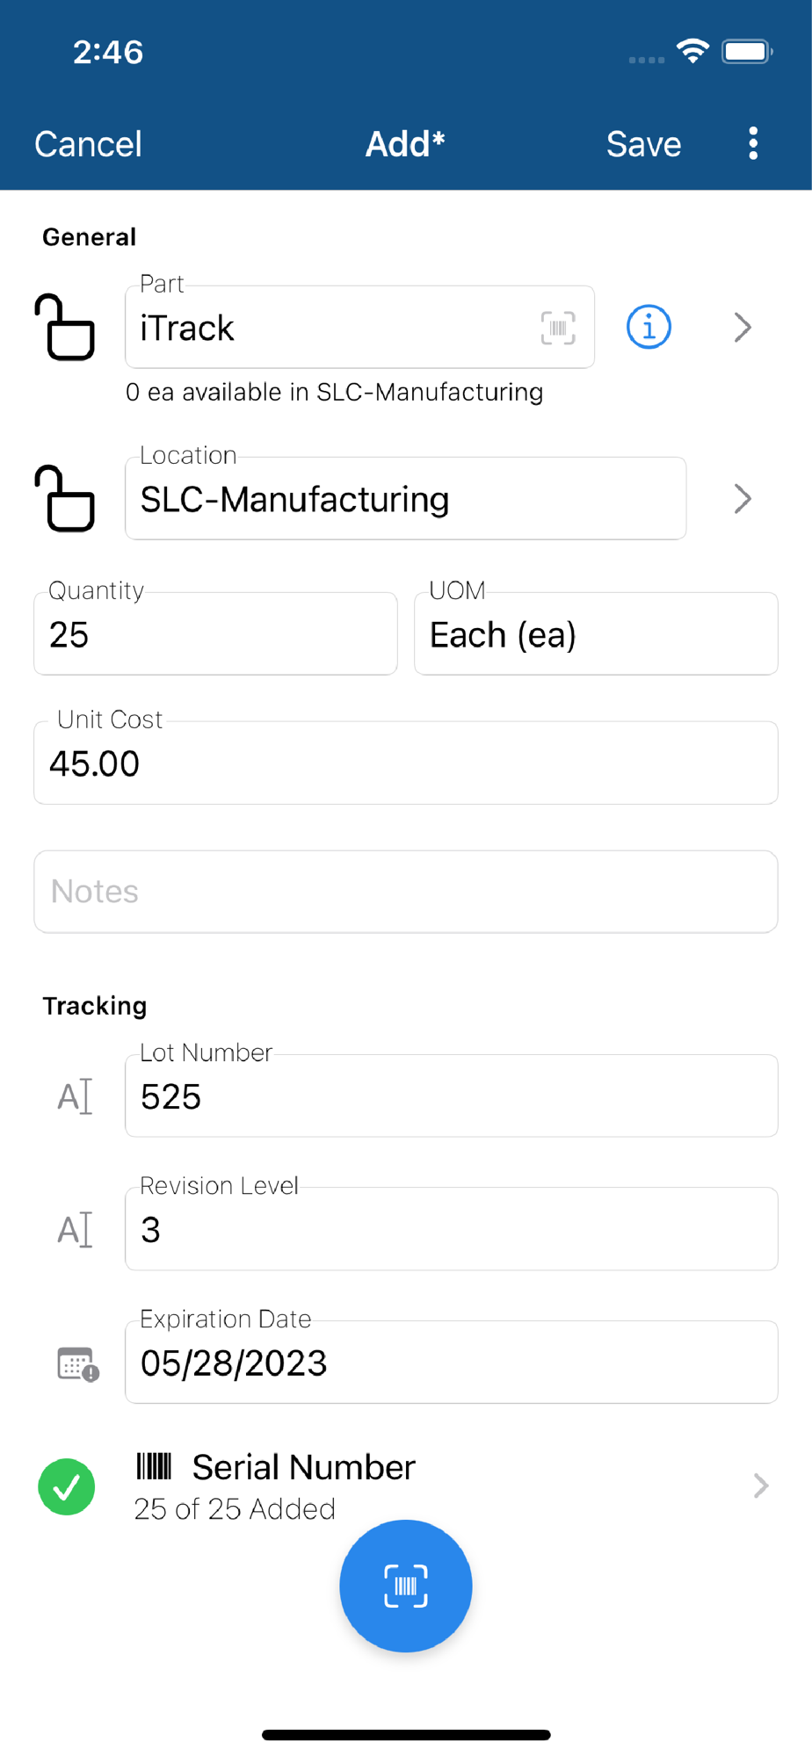Viewport: 812px width, 1757px height.
Task: Expand the Location selection chevron
Action: pyautogui.click(x=743, y=499)
